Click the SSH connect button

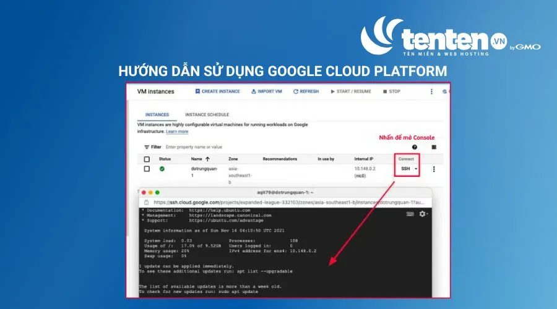pyautogui.click(x=405, y=169)
